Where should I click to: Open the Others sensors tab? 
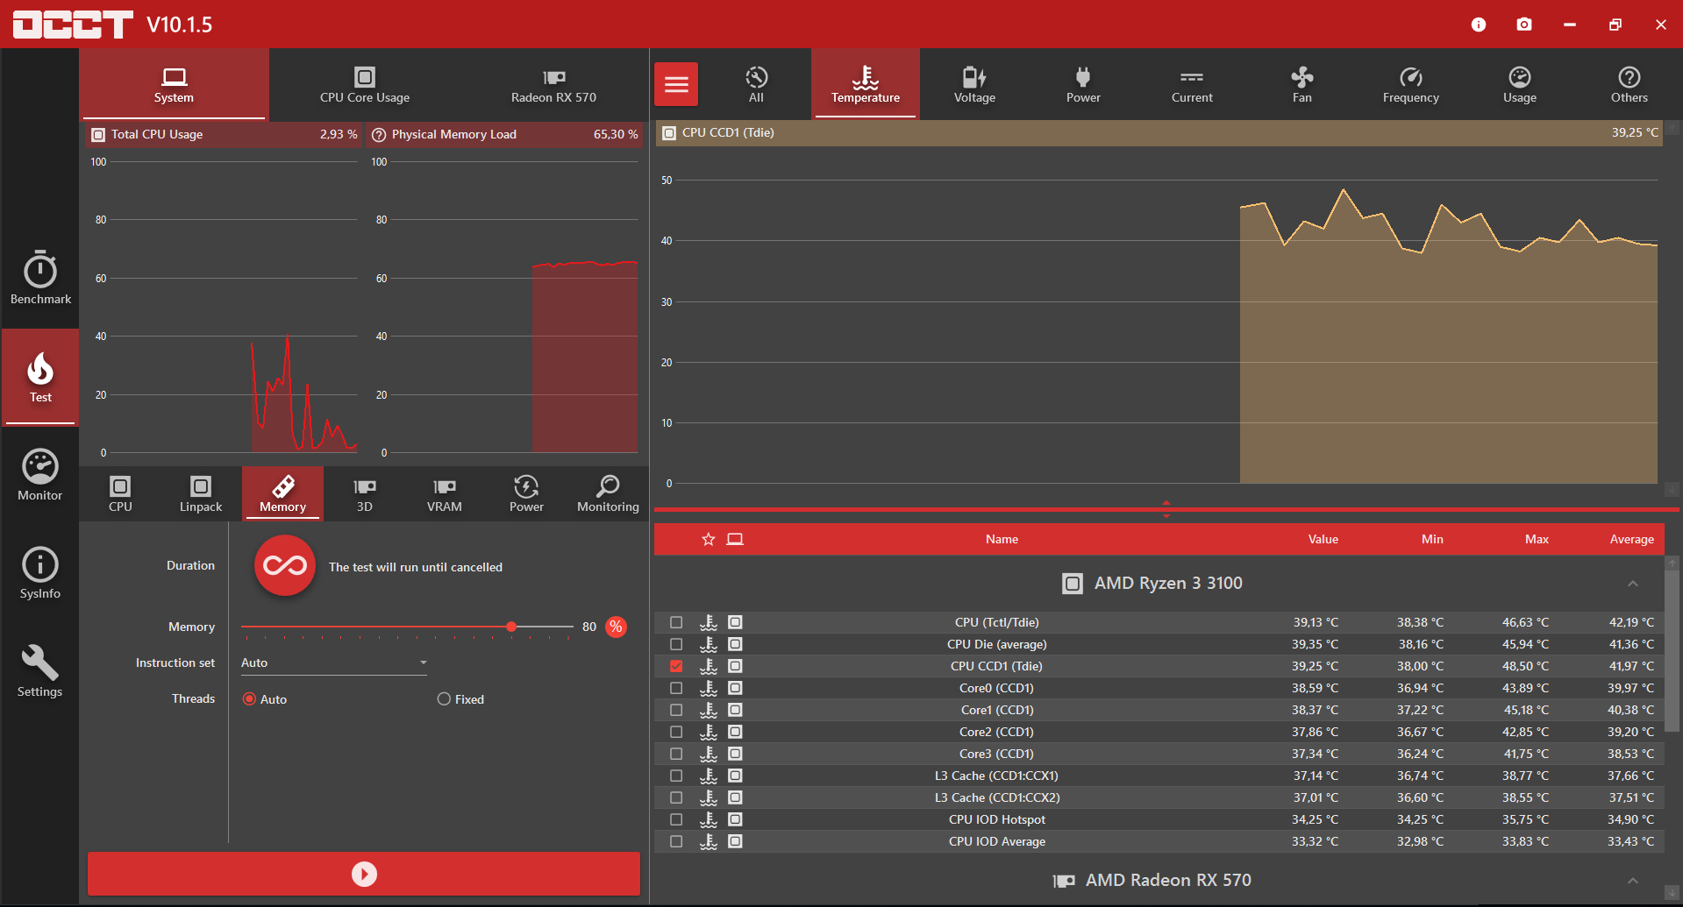[x=1629, y=84]
